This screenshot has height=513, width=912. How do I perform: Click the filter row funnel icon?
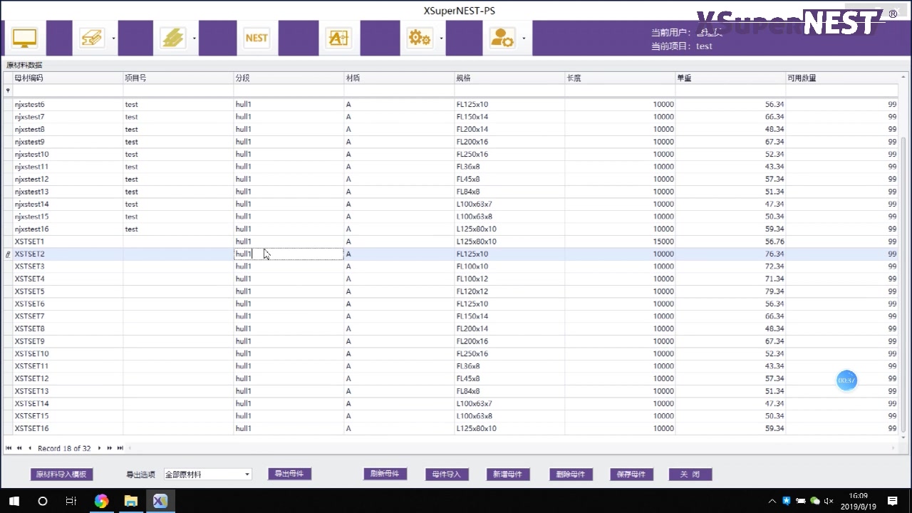coord(8,90)
